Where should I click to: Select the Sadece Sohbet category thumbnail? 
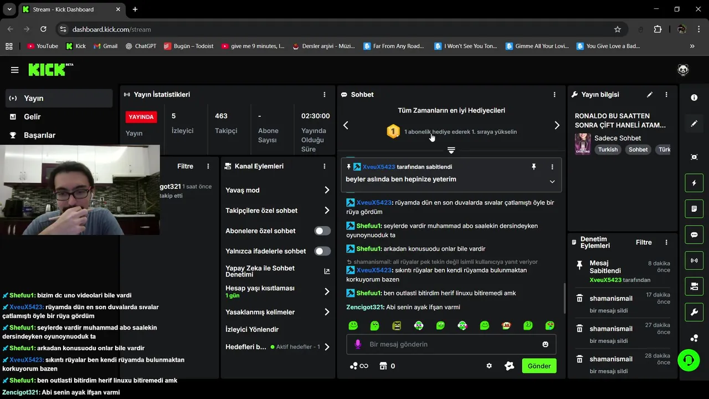pos(583,144)
